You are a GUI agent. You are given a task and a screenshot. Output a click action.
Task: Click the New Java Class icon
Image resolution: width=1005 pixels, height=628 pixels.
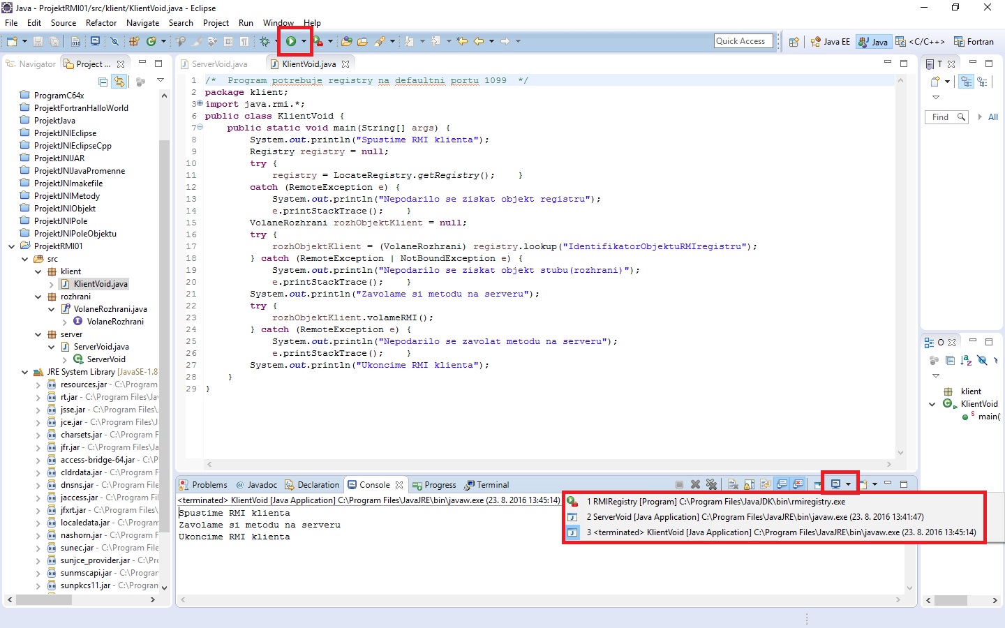pyautogui.click(x=151, y=42)
